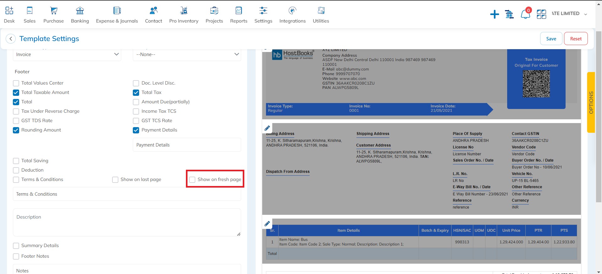Click the Item Details column header

pyautogui.click(x=349, y=230)
